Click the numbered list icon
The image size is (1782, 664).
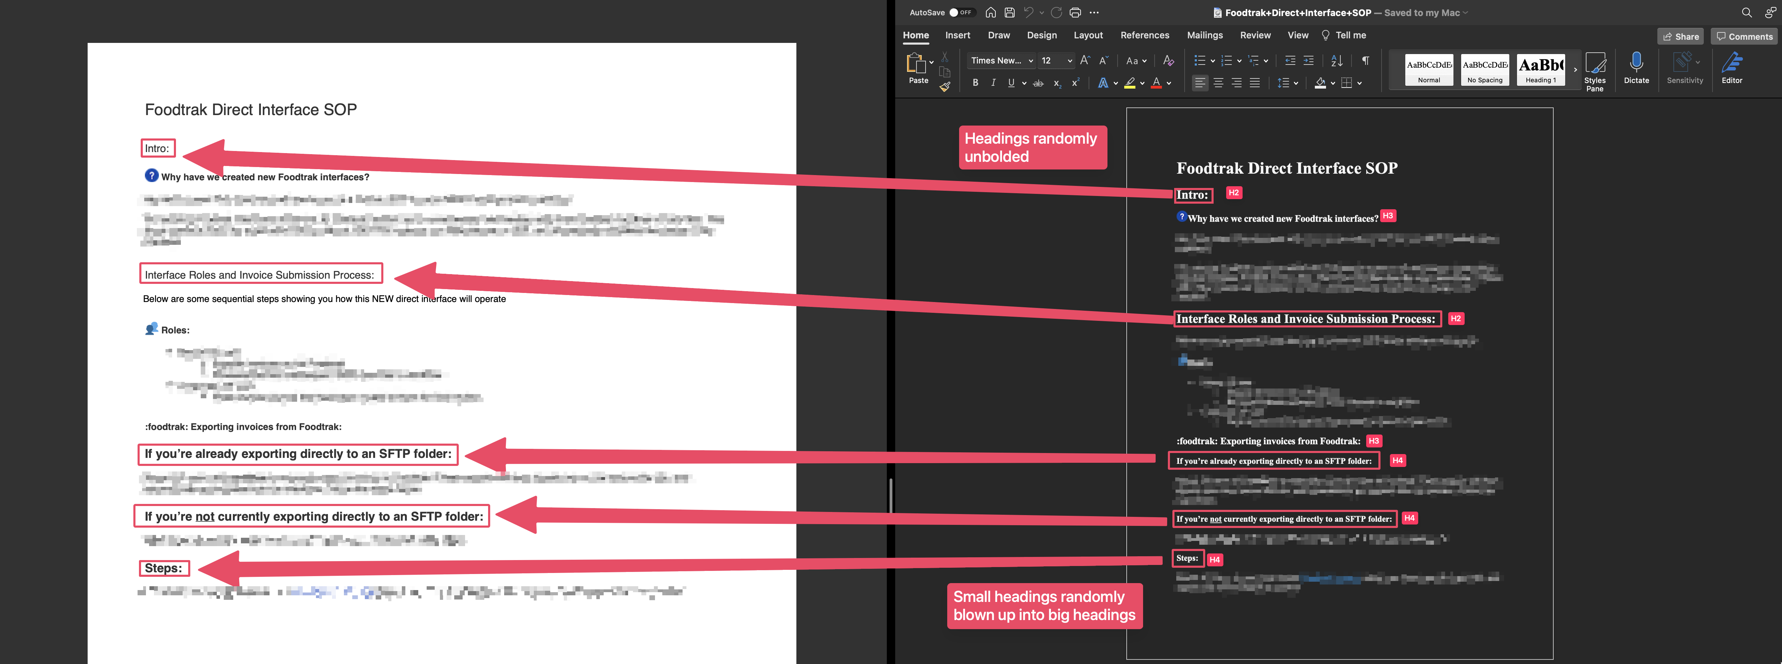(1227, 61)
